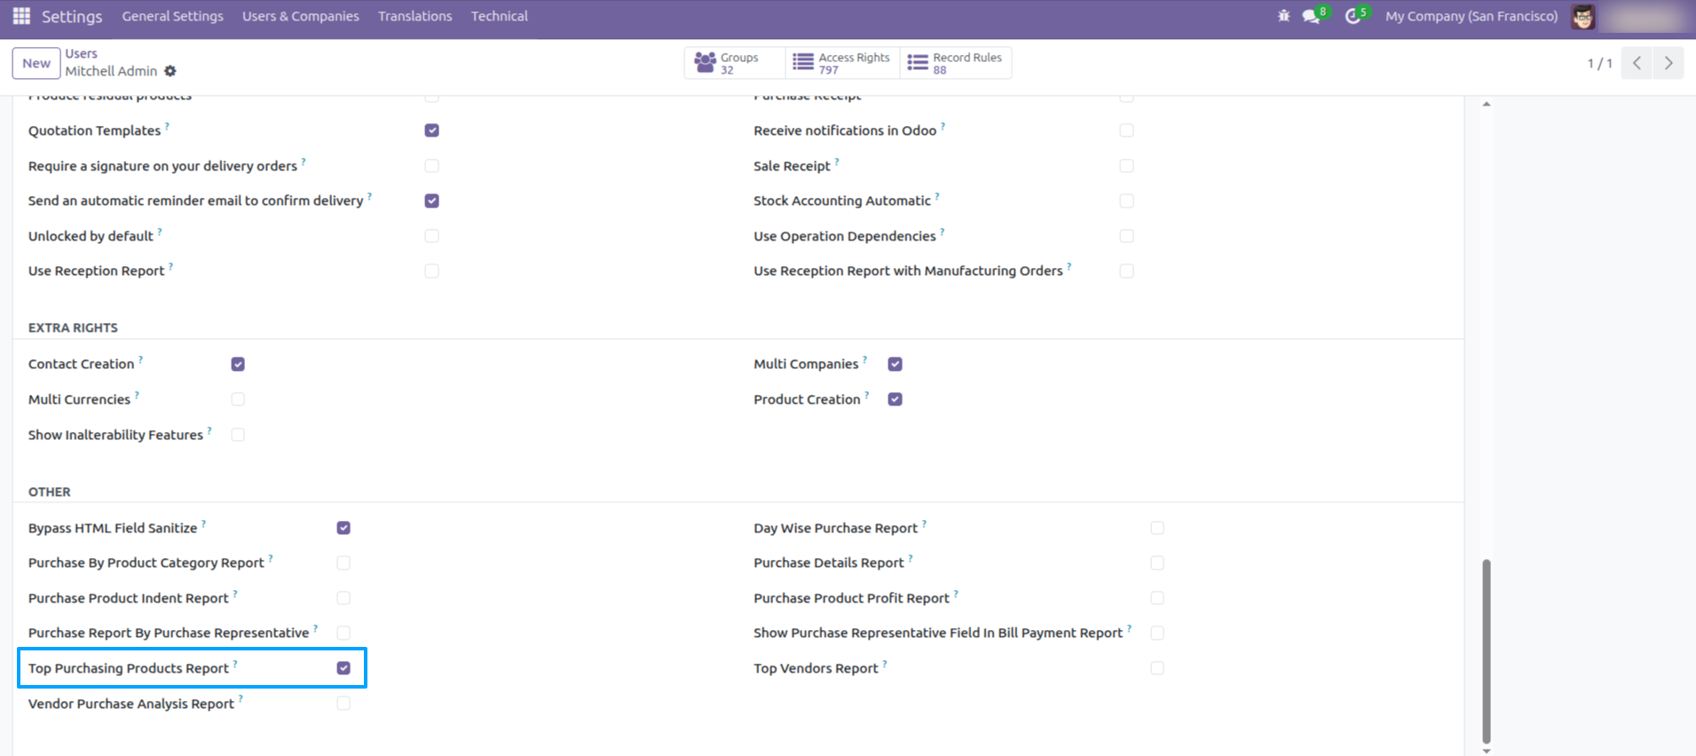Click the Users breadcrumb link
1696x756 pixels.
click(x=81, y=53)
